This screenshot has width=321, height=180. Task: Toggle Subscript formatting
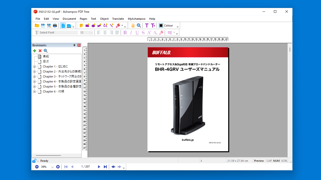click(155, 32)
